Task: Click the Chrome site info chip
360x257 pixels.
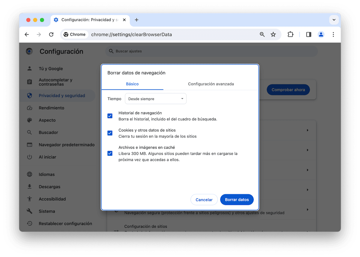Action: coord(75,35)
